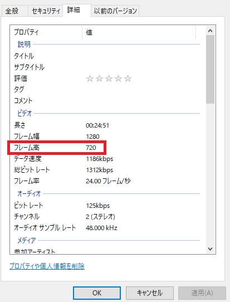Click the フレーム高 property label

click(x=27, y=148)
